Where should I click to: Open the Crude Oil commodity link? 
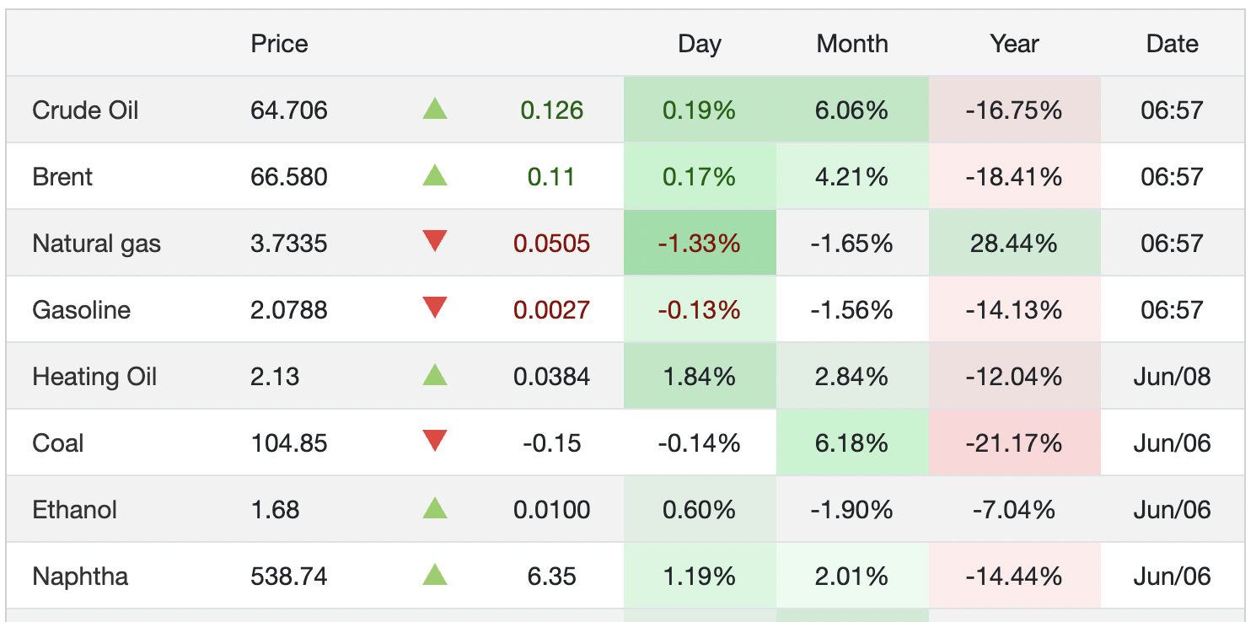pyautogui.click(x=85, y=110)
